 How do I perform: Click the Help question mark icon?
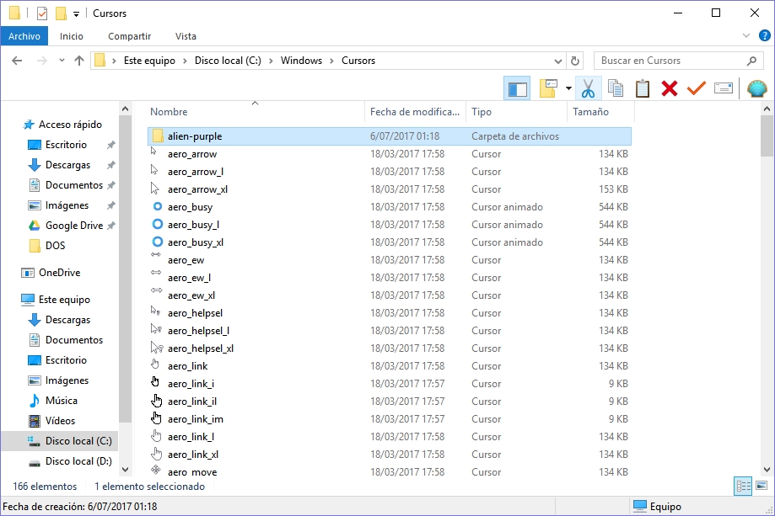765,35
